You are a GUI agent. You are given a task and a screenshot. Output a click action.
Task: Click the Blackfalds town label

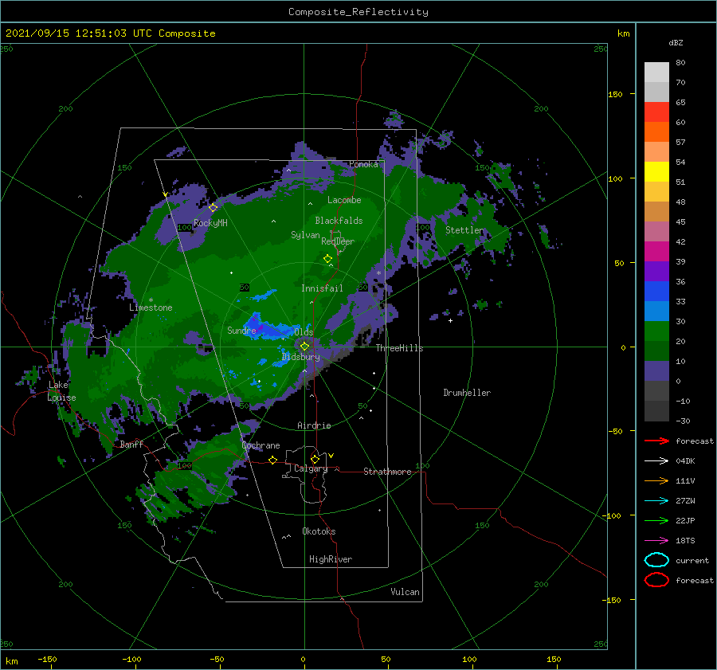click(339, 221)
